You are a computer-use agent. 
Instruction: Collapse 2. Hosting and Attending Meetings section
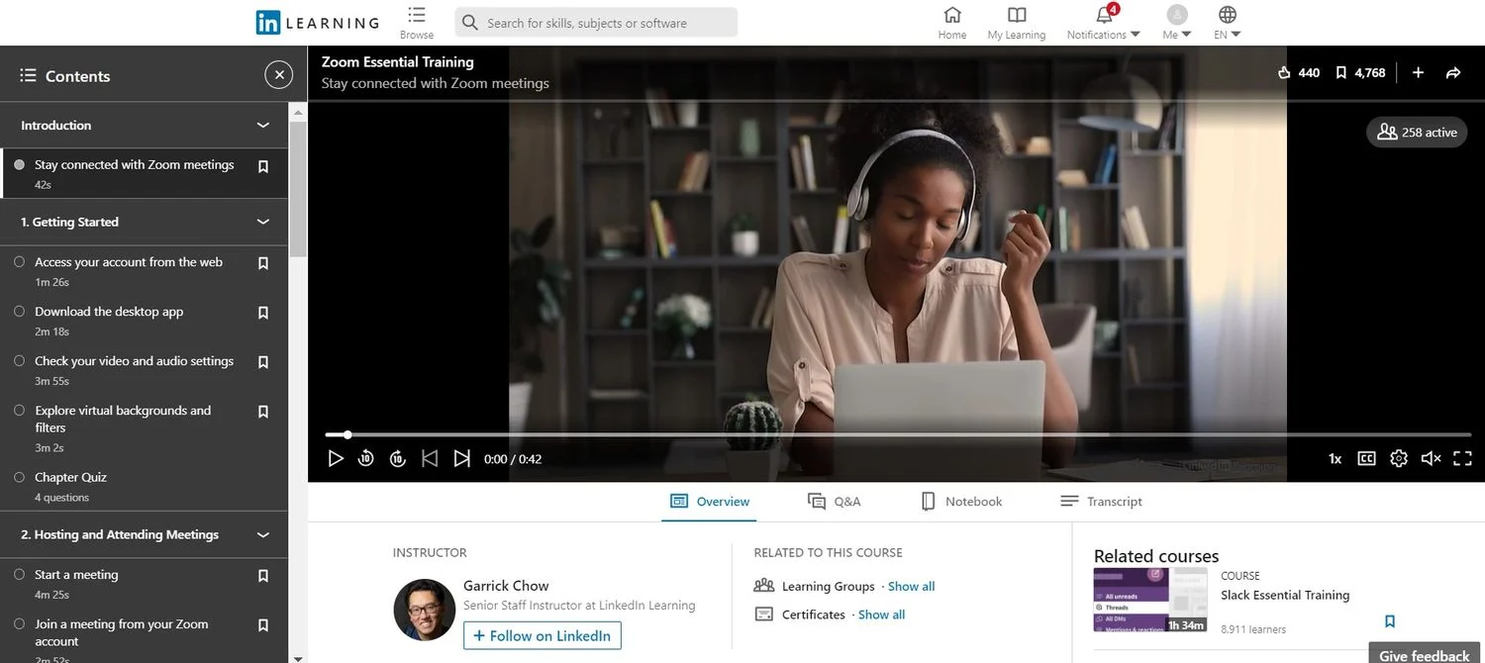click(262, 535)
